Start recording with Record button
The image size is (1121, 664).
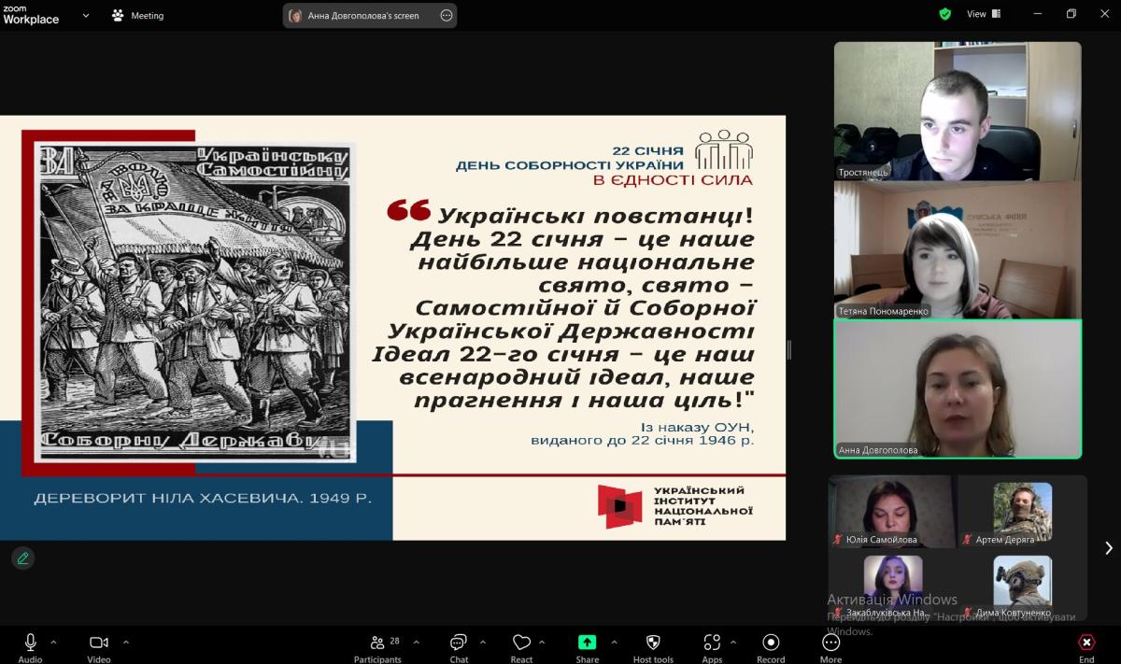[x=771, y=643]
